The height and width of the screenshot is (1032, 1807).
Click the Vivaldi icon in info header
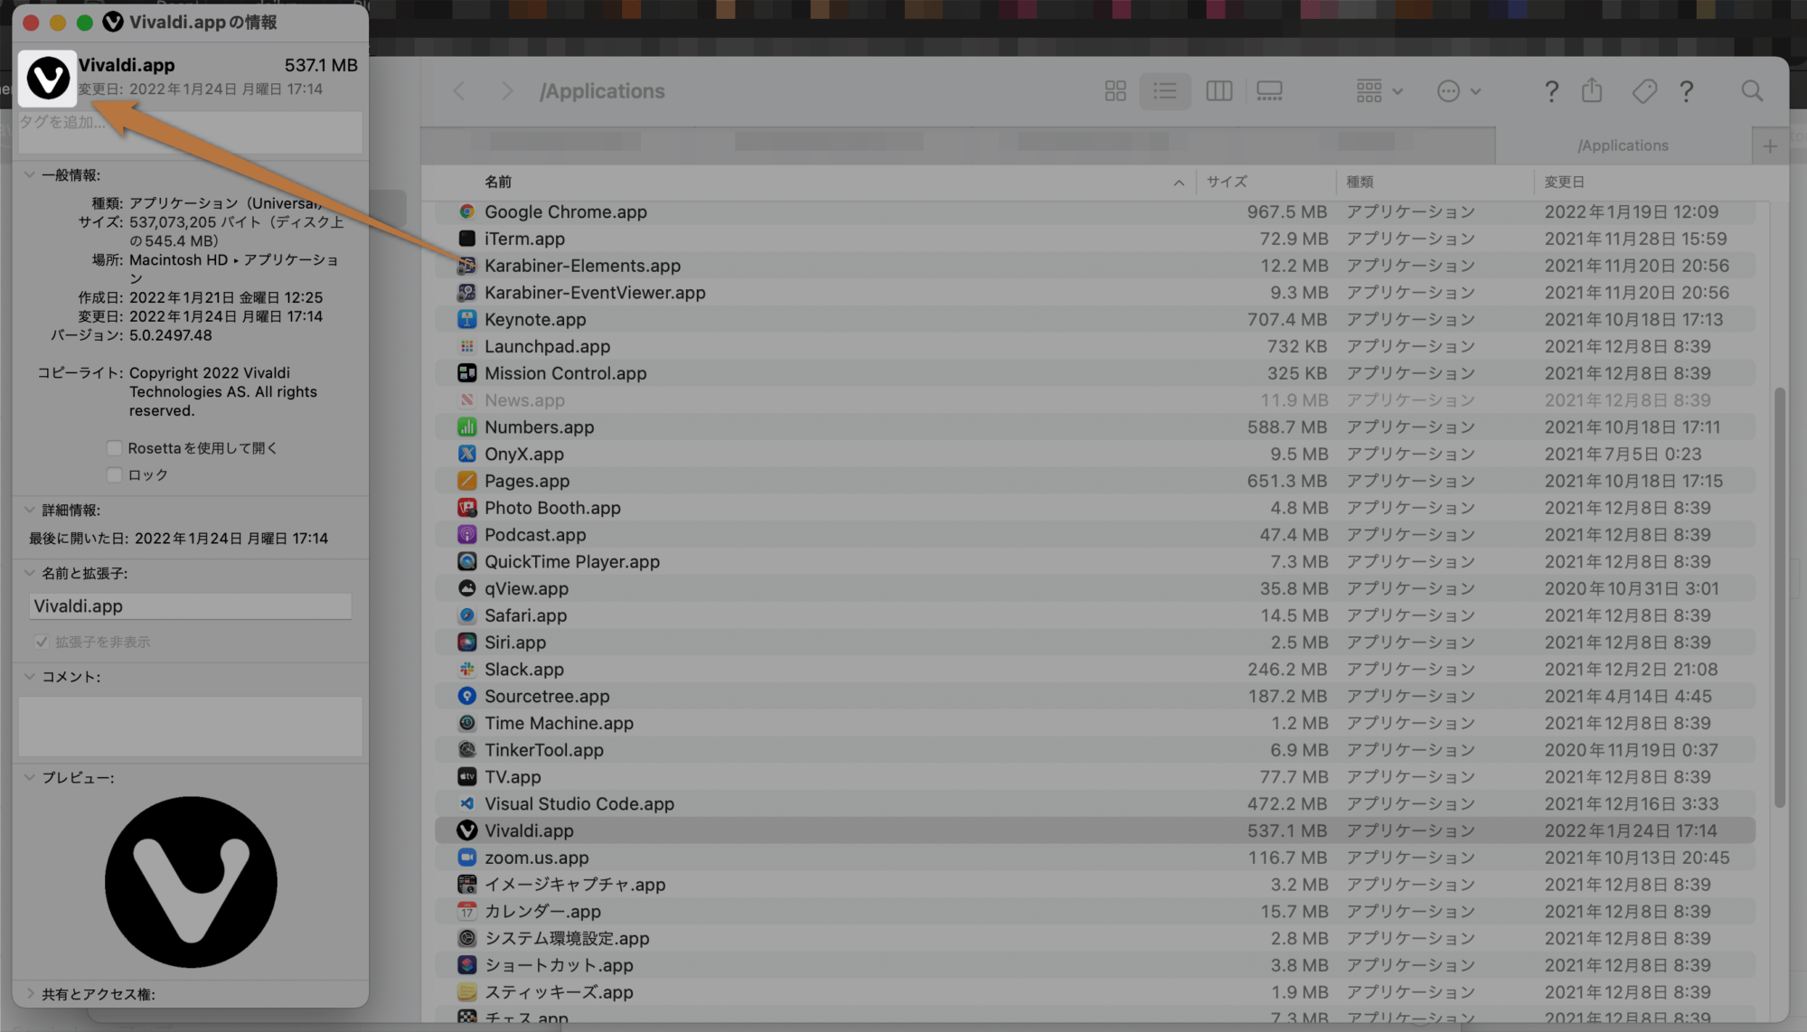(x=48, y=78)
